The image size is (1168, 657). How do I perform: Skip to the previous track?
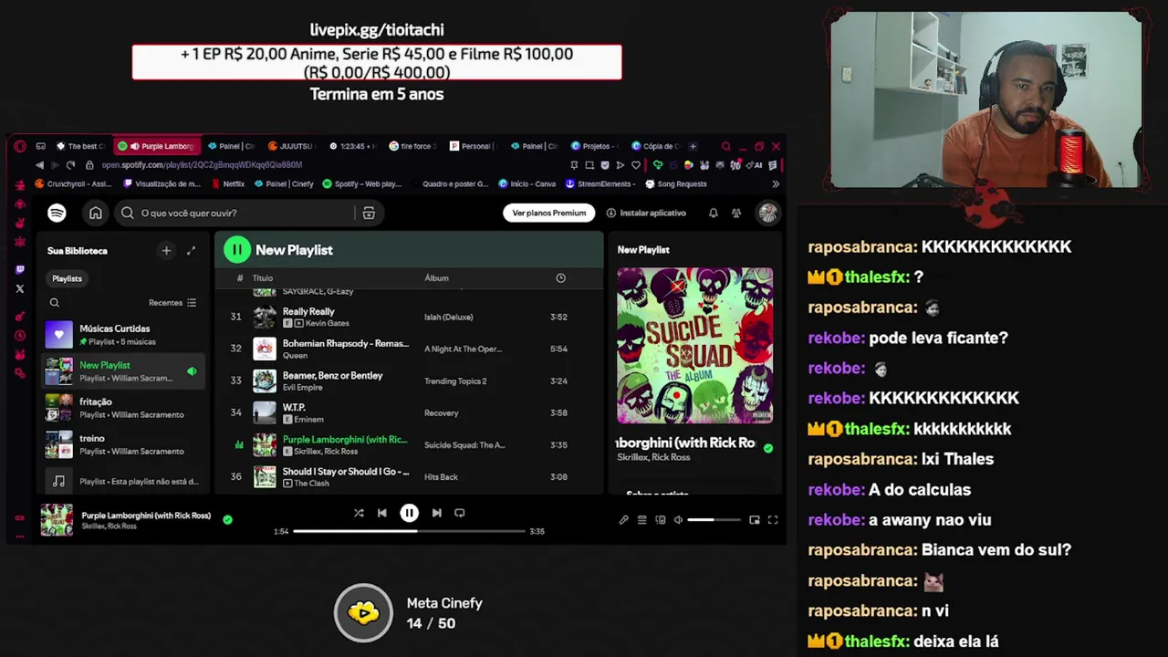[x=382, y=513]
